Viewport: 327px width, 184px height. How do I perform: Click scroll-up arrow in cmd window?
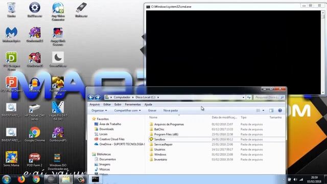tap(323, 13)
